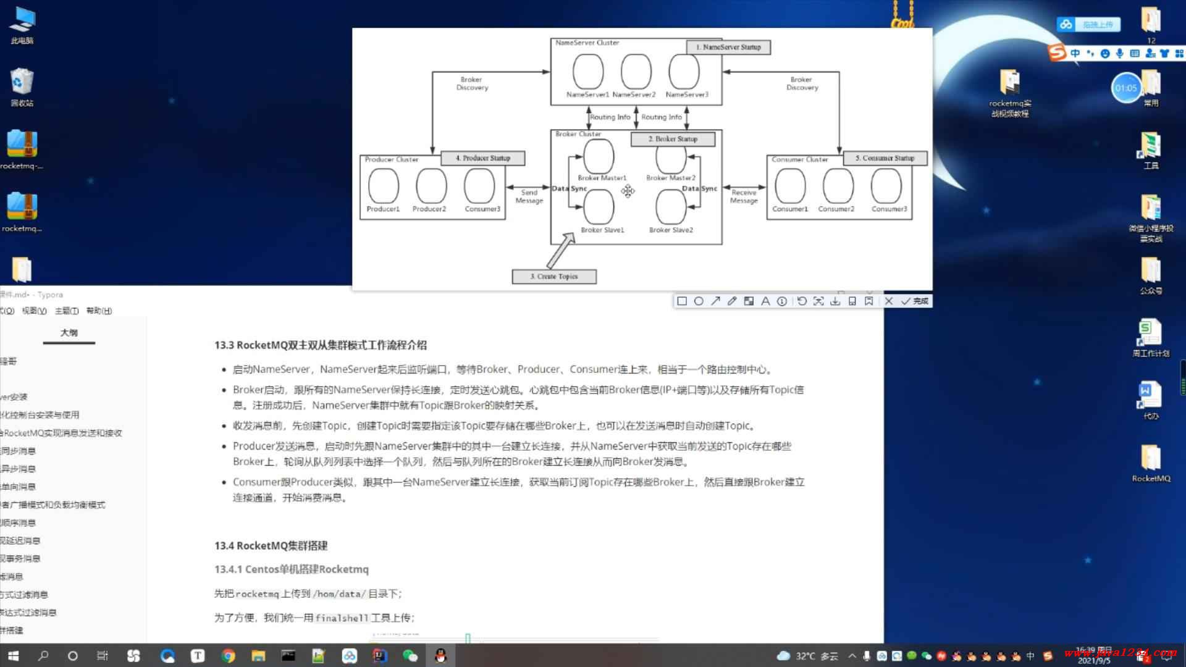Click inline code /hom/data/ in document
Image resolution: width=1186 pixels, height=667 pixels.
339,594
